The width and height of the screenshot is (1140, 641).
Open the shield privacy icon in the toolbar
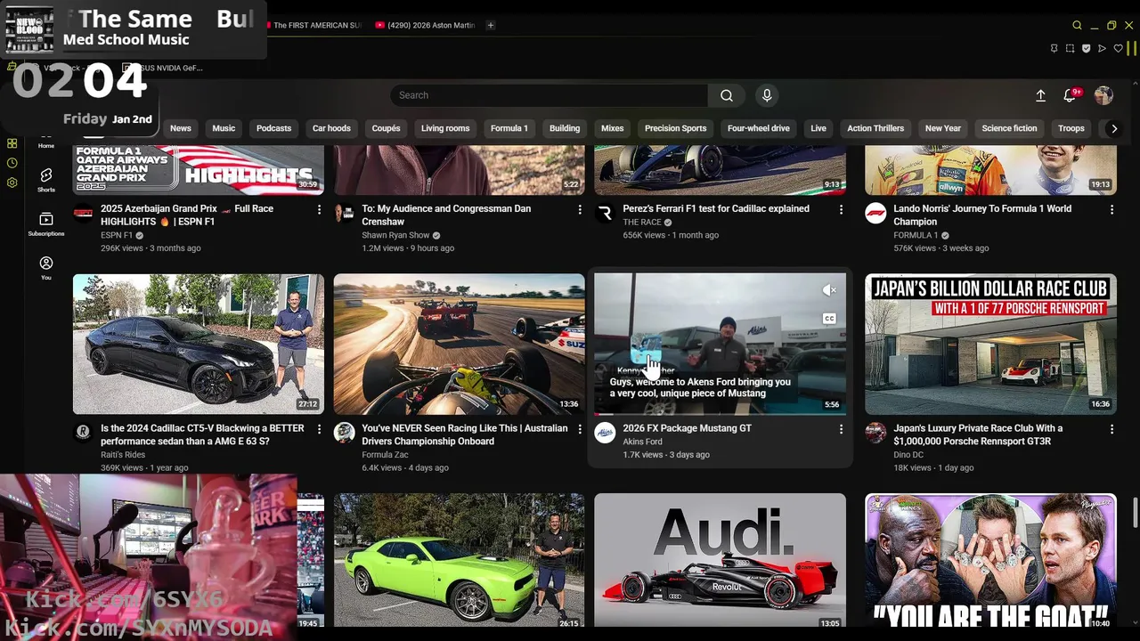[1086, 48]
